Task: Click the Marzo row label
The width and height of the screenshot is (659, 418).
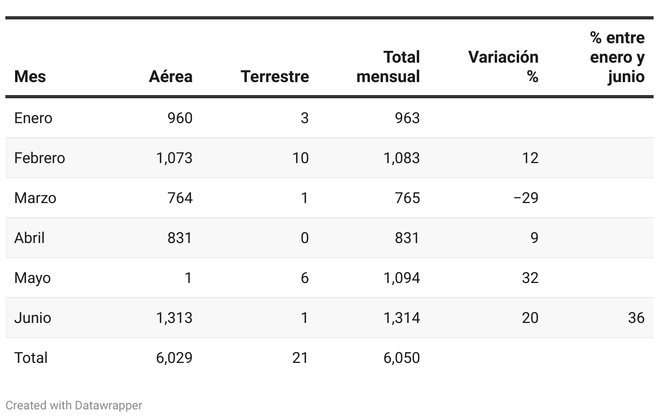Action: pos(35,198)
